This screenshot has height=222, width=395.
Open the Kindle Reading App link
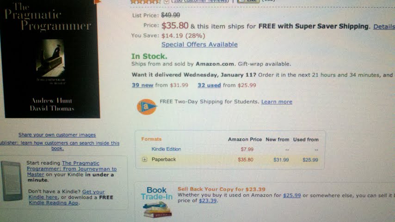tap(53, 203)
